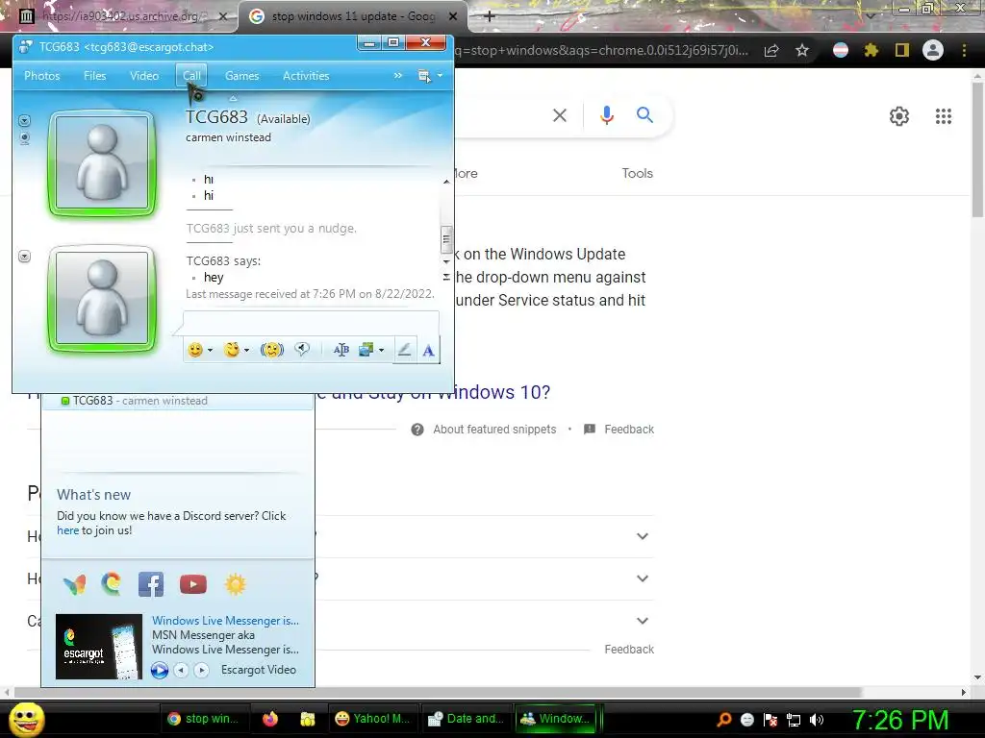Open the Google apps grid
Image resolution: width=985 pixels, height=738 pixels.
pos(944,116)
